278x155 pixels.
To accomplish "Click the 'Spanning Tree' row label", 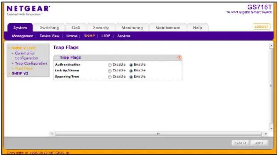I will tap(67, 77).
